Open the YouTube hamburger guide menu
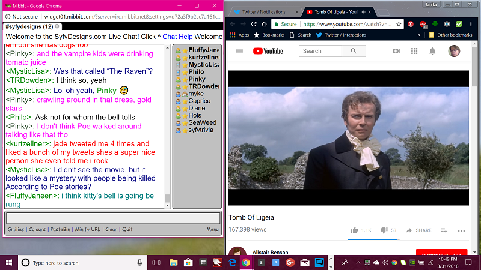The image size is (481, 270). pos(239,51)
